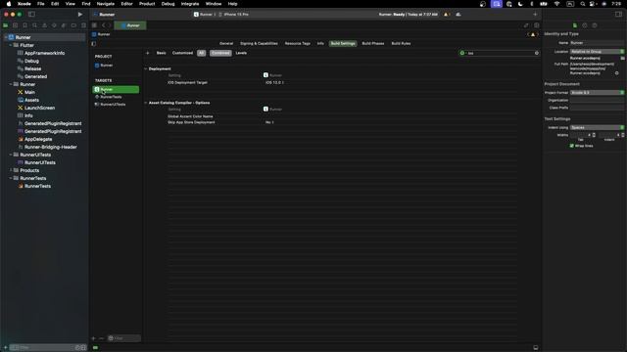Toggle the inspector panel at window corner
The width and height of the screenshot is (627, 352).
pyautogui.click(x=618, y=15)
